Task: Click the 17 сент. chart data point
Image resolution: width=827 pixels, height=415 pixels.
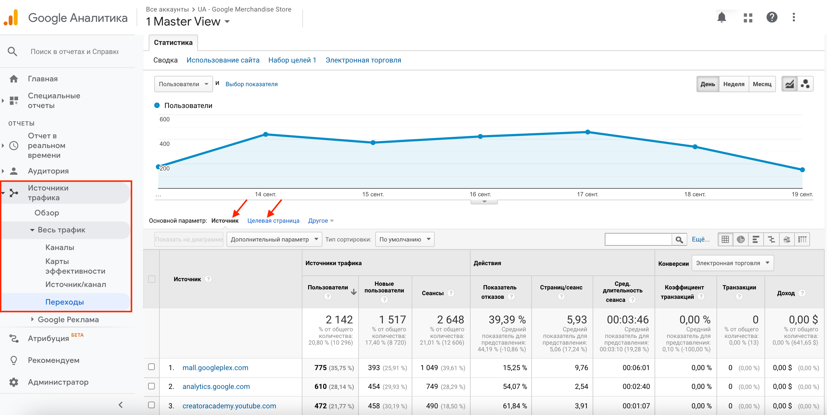Action: pyautogui.click(x=587, y=132)
